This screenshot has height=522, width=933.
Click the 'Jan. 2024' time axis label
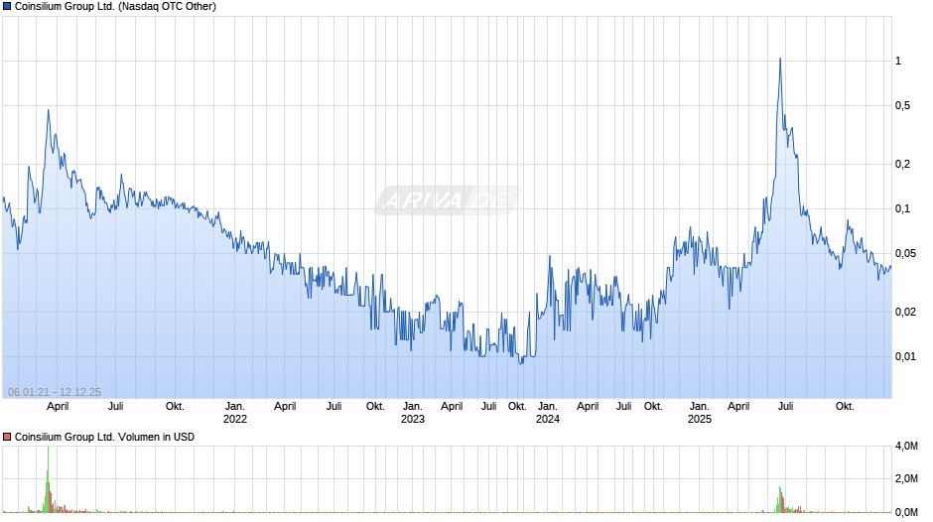(x=548, y=413)
